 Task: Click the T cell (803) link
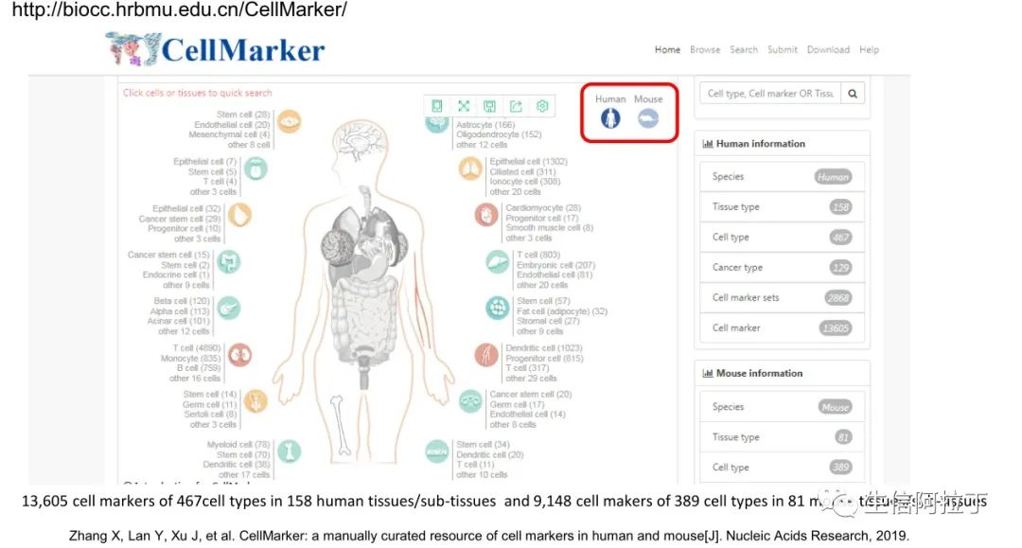click(537, 255)
